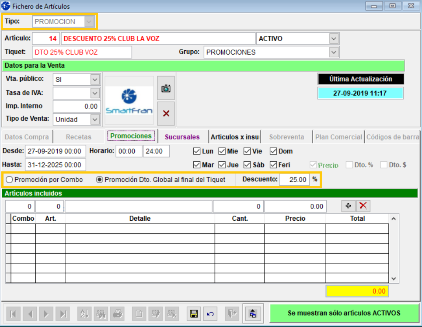Screen dimensions: 422x327
Task: Remove the article image with red X
Action: (166, 114)
